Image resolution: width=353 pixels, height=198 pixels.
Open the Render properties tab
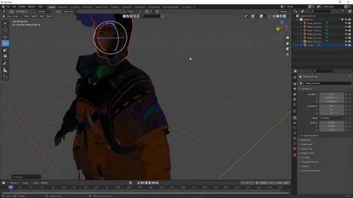pos(295,84)
